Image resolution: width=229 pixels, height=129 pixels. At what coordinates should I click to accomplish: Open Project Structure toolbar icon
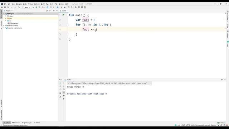pyautogui.click(x=64, y=7)
